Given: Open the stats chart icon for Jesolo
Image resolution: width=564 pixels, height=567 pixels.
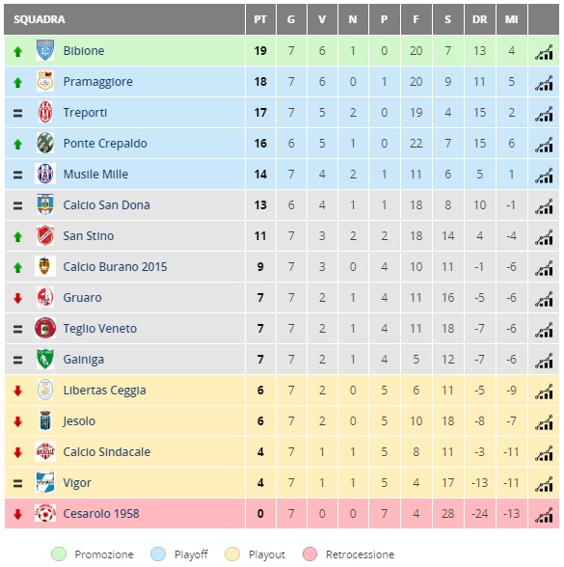Looking at the screenshot, I should (544, 422).
